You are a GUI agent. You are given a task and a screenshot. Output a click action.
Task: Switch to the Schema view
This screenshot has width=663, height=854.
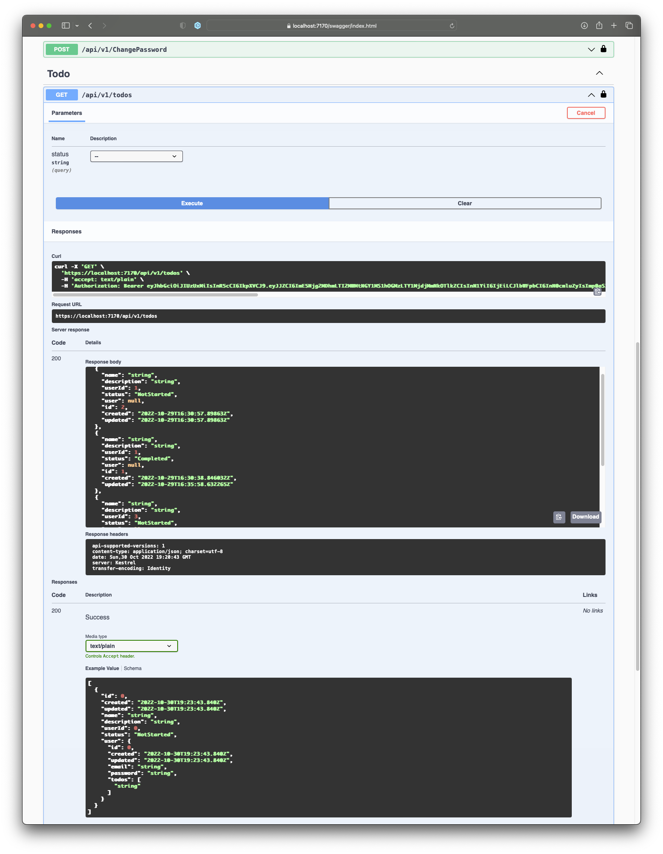pyautogui.click(x=133, y=668)
